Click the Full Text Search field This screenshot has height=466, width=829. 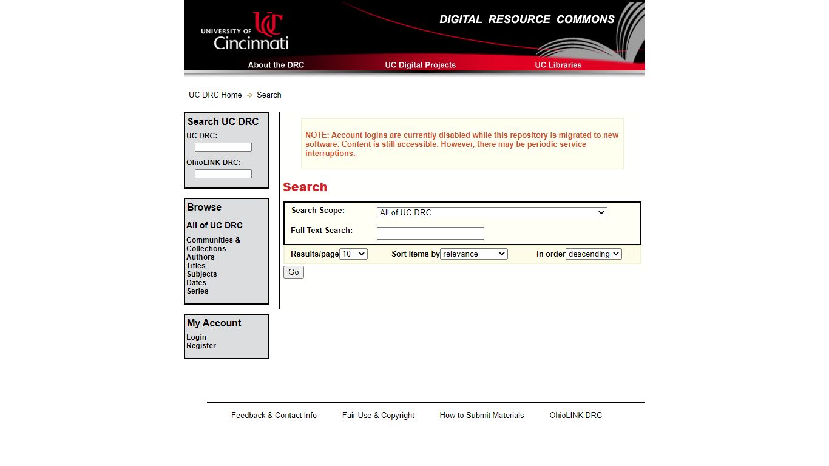[x=430, y=234]
